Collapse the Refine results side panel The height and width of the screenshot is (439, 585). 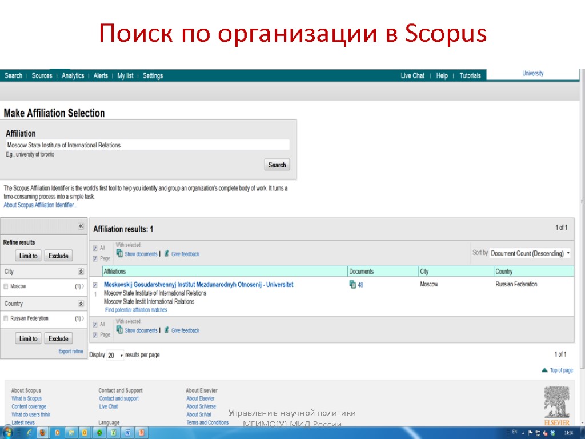click(x=81, y=226)
